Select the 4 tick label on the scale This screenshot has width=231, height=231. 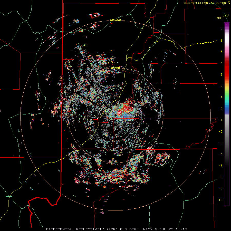pos(222,63)
